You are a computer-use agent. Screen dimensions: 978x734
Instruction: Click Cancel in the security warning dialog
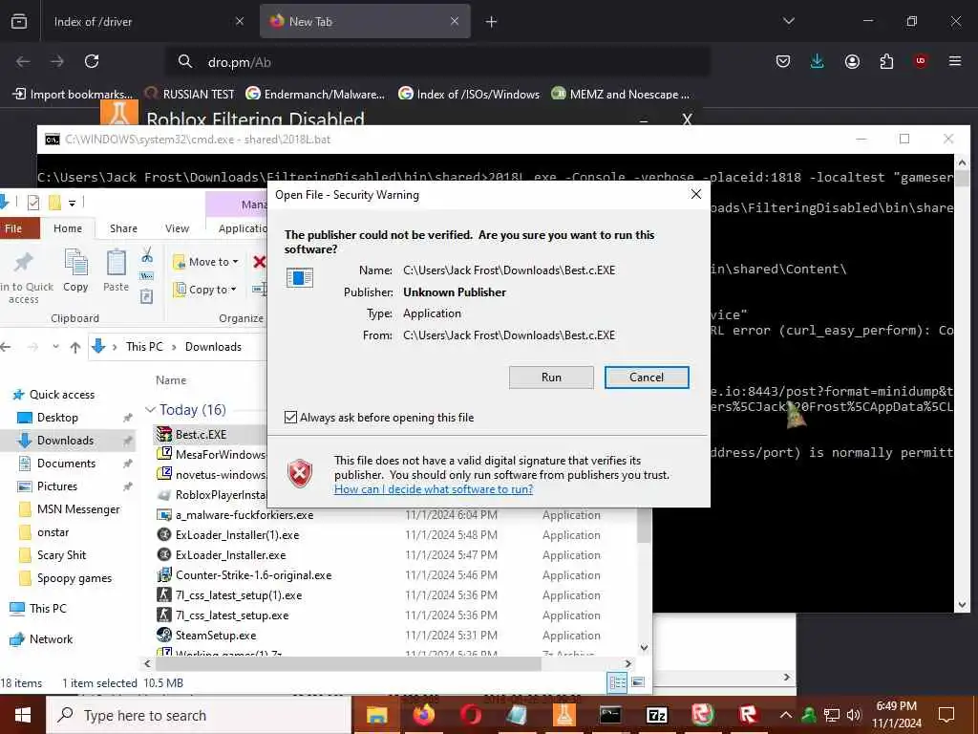tap(647, 377)
